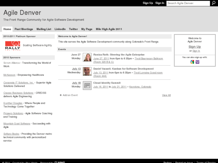
Task: Select the LinkedIn tab
Action: coord(60,29)
